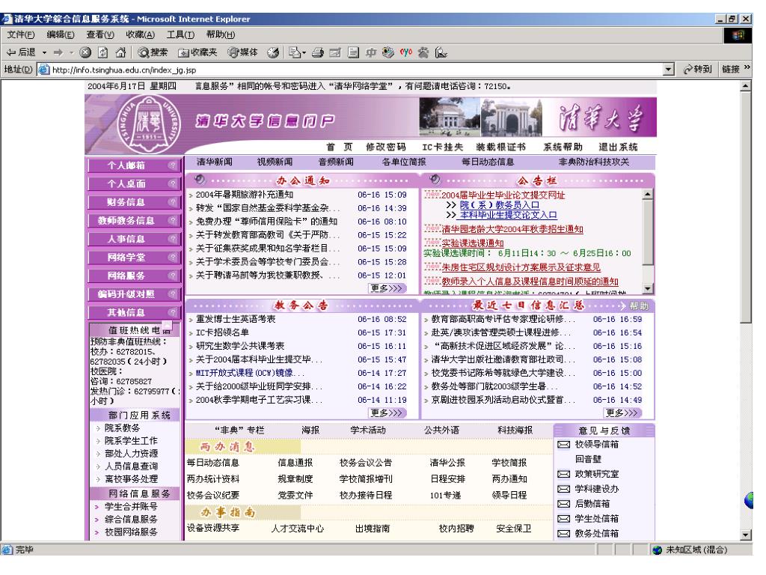Click the Edit page toolbar icon

click(335, 52)
